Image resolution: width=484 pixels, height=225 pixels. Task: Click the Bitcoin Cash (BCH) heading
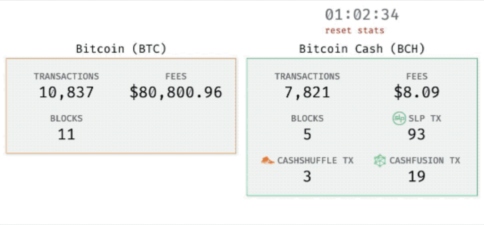tap(362, 49)
